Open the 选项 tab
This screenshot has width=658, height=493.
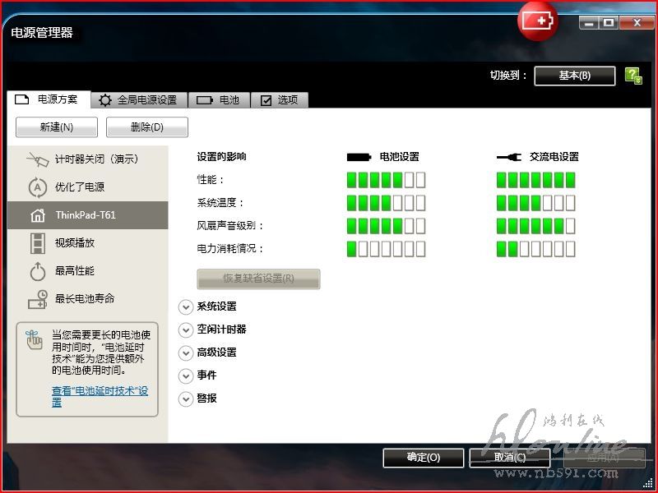point(280,100)
